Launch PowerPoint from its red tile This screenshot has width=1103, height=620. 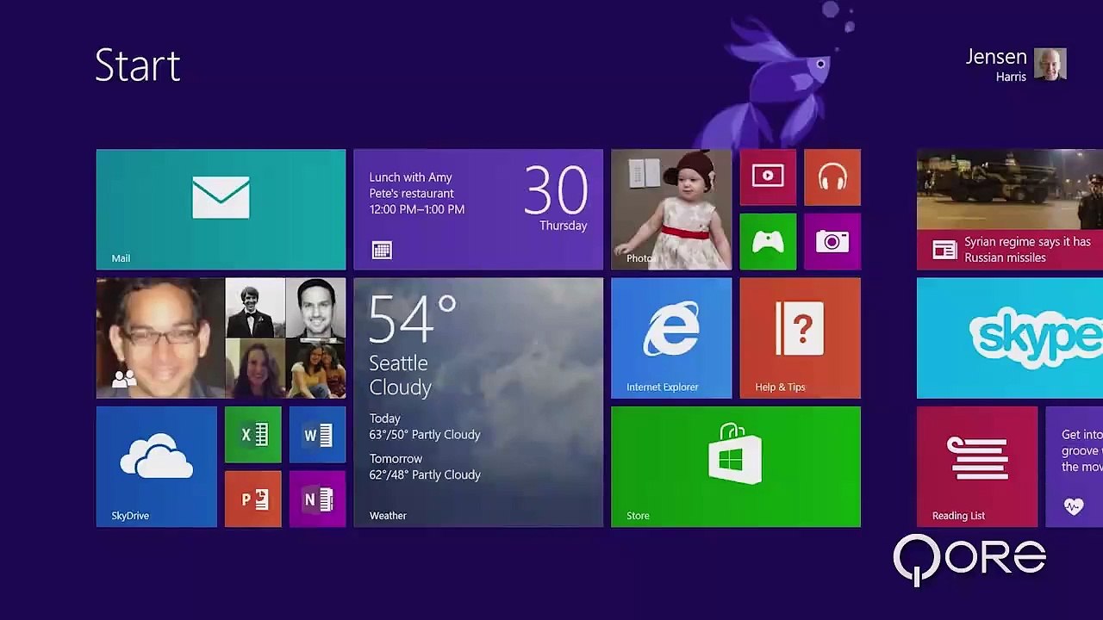[253, 499]
